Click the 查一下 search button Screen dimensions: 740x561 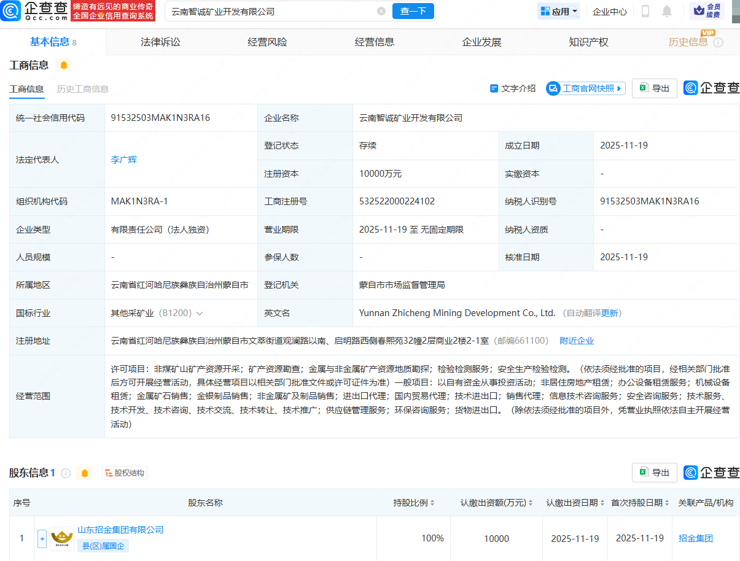click(413, 11)
